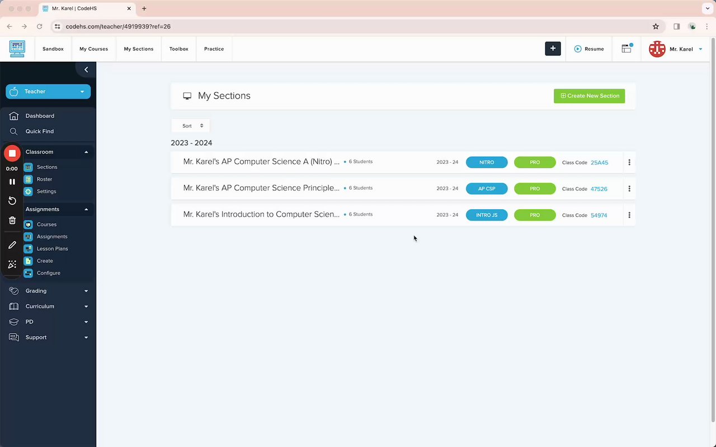Open the Sort dropdown
Image resolution: width=716 pixels, height=447 pixels.
point(191,126)
